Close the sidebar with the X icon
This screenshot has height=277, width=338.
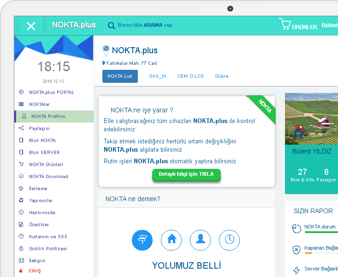pyautogui.click(x=31, y=26)
